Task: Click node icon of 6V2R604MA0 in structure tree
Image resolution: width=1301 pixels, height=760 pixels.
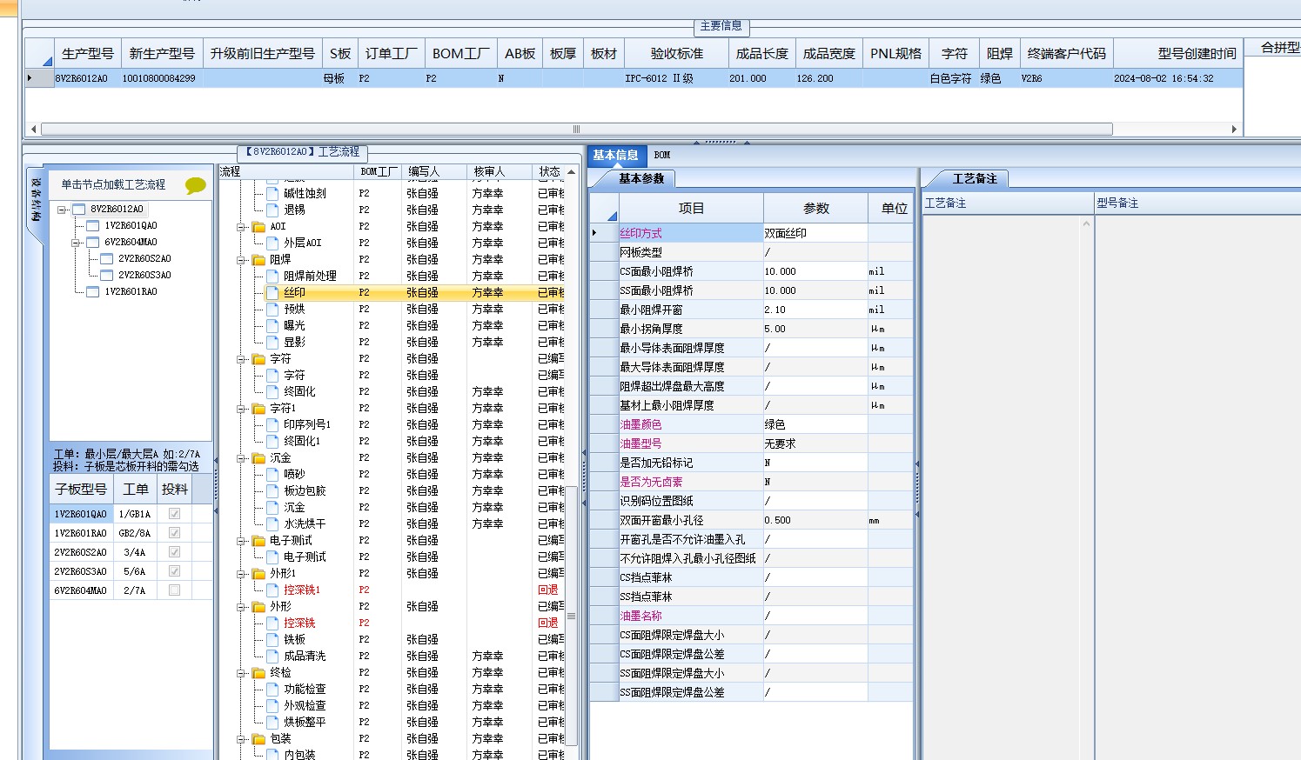Action: click(93, 242)
